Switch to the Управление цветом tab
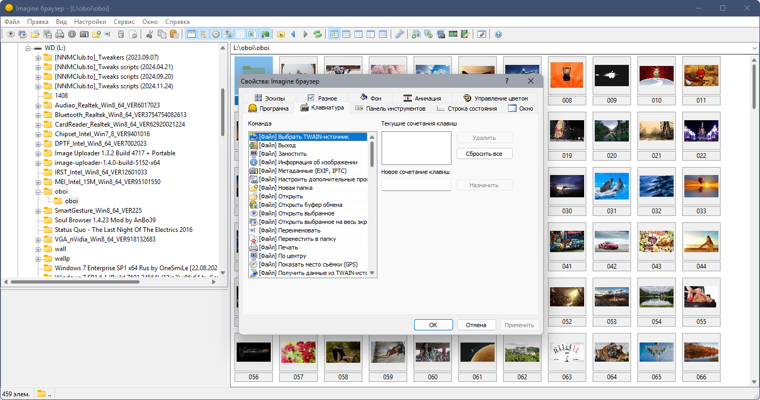The width and height of the screenshot is (760, 400). point(495,98)
